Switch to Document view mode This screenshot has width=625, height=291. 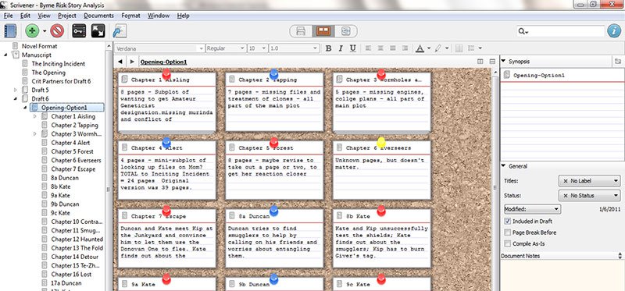pyautogui.click(x=301, y=31)
